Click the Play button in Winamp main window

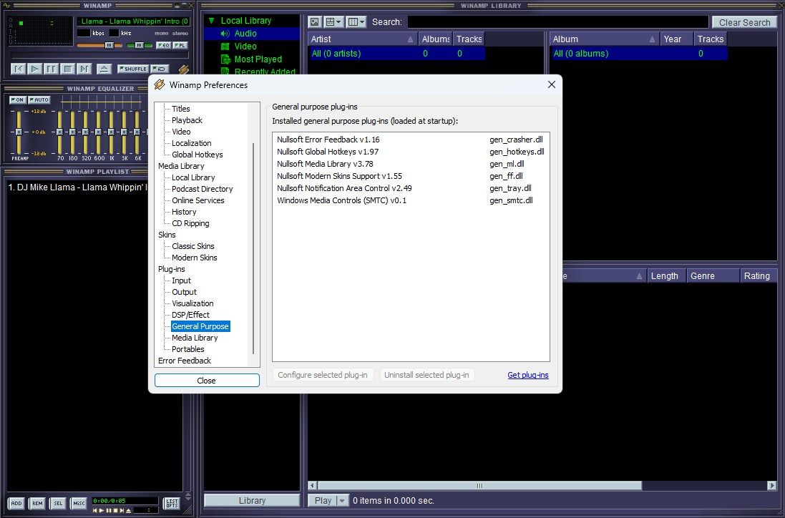[x=34, y=69]
